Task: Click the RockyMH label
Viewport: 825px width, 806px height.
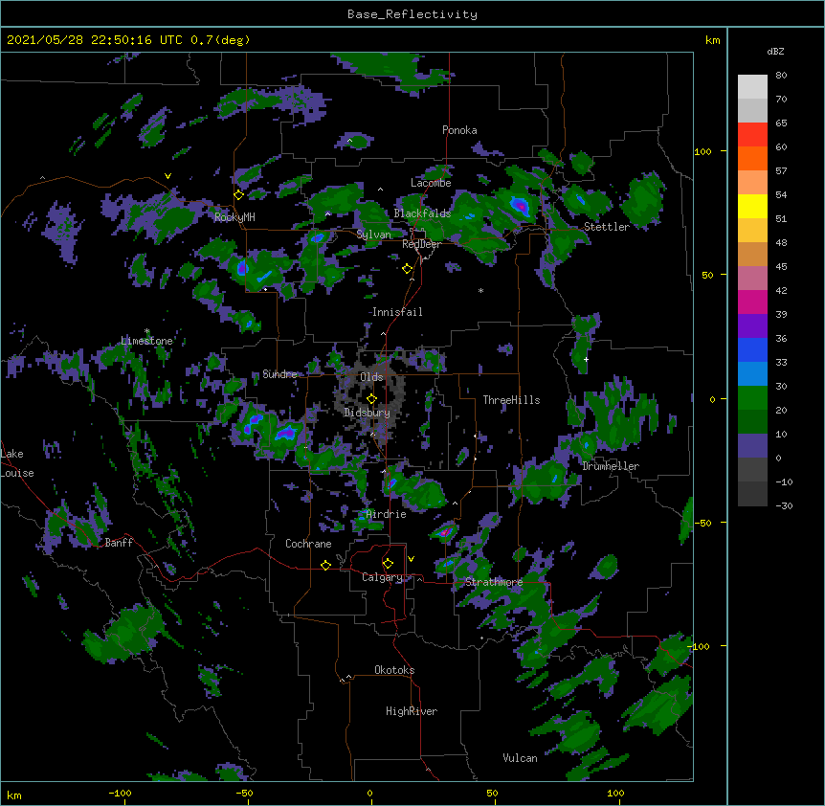Action: tap(234, 216)
